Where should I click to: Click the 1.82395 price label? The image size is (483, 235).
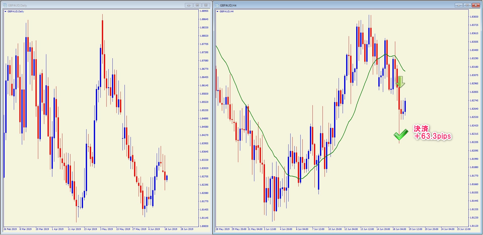(204, 185)
